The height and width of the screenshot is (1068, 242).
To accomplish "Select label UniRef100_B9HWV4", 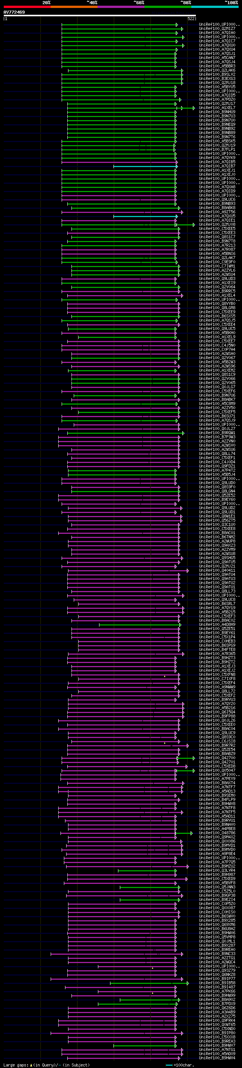I will (x=217, y=1058).
